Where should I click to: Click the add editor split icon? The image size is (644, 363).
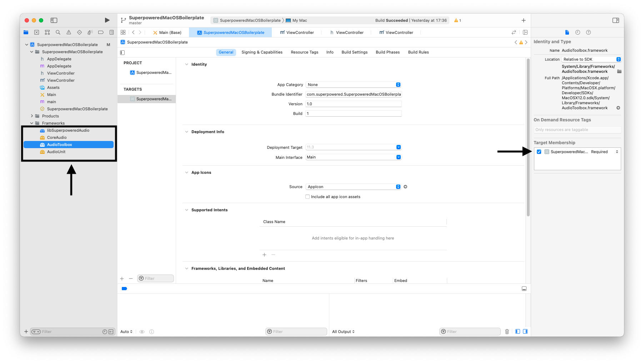tap(525, 32)
